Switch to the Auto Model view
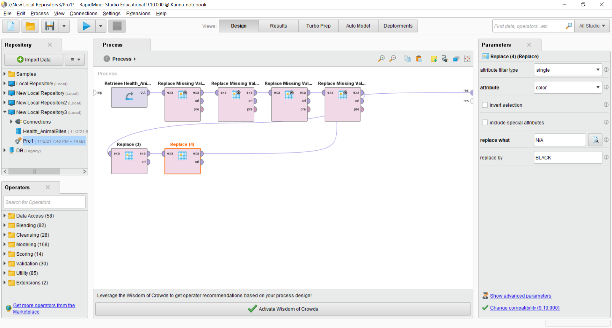The height and width of the screenshot is (328, 612). click(358, 26)
